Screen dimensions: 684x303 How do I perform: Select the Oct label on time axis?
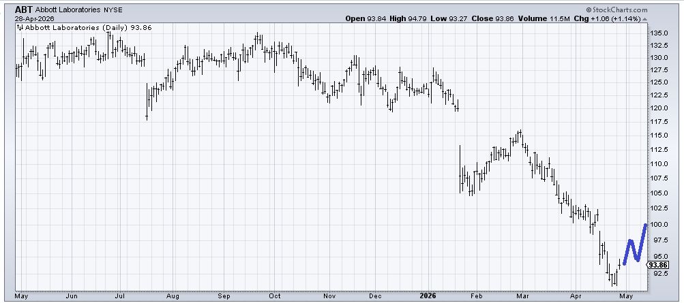click(x=275, y=297)
